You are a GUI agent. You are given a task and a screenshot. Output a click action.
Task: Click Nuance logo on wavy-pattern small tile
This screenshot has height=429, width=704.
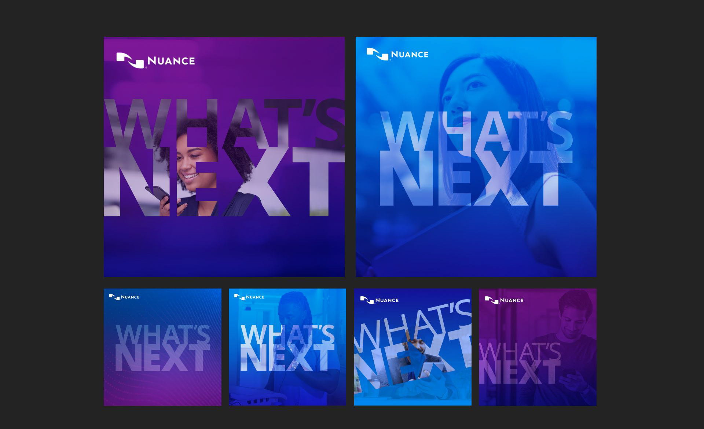(124, 297)
